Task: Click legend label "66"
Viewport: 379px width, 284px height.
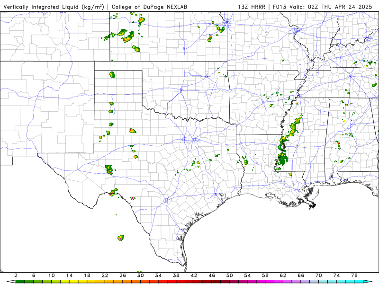Action: pyautogui.click(x=301, y=275)
